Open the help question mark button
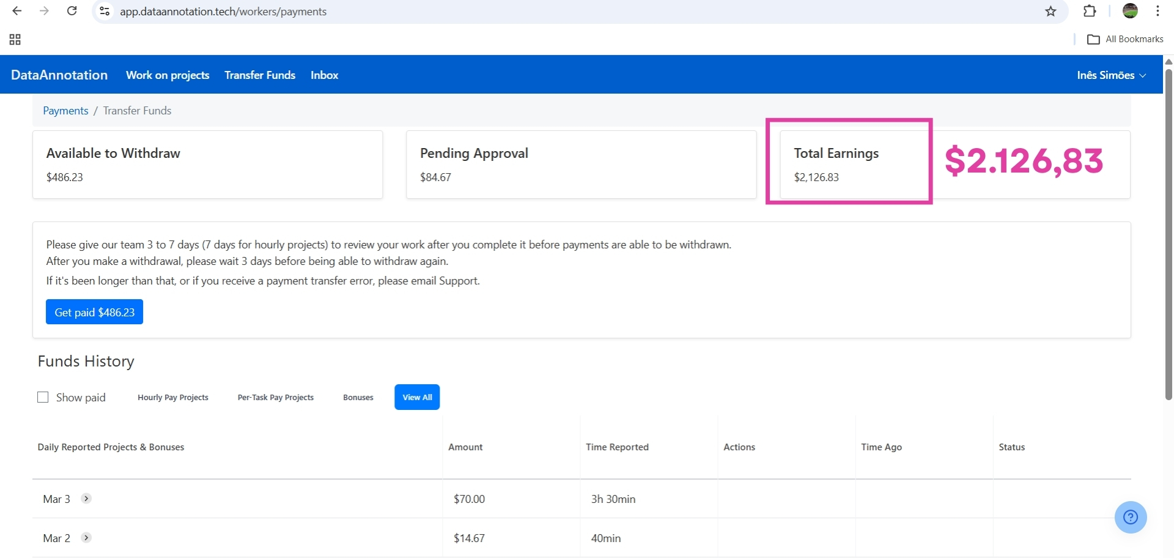 pos(1131,517)
